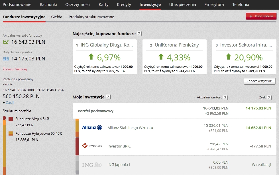Click Allianz profit 14 652,61 PLN

click(258, 128)
